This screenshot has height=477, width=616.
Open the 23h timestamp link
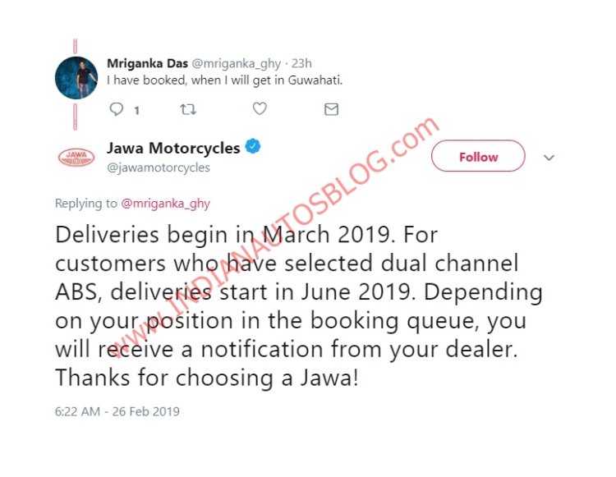pyautogui.click(x=301, y=63)
